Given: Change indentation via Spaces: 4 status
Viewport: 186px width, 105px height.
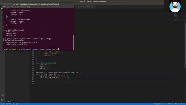Looking at the screenshot, I should 164,104.
